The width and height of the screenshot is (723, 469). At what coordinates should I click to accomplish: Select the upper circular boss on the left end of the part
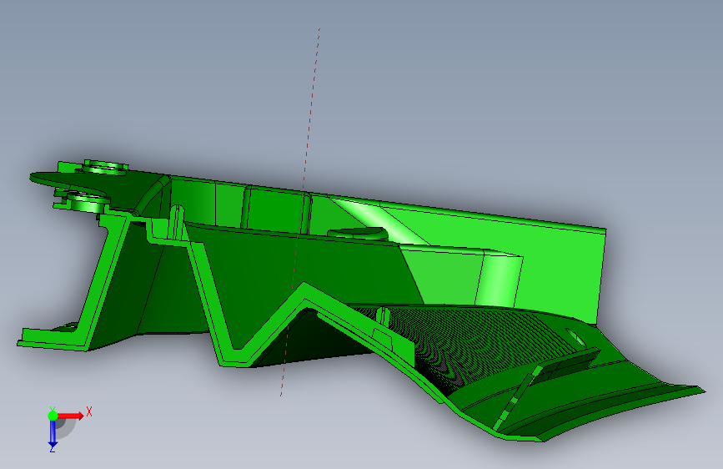(x=106, y=167)
